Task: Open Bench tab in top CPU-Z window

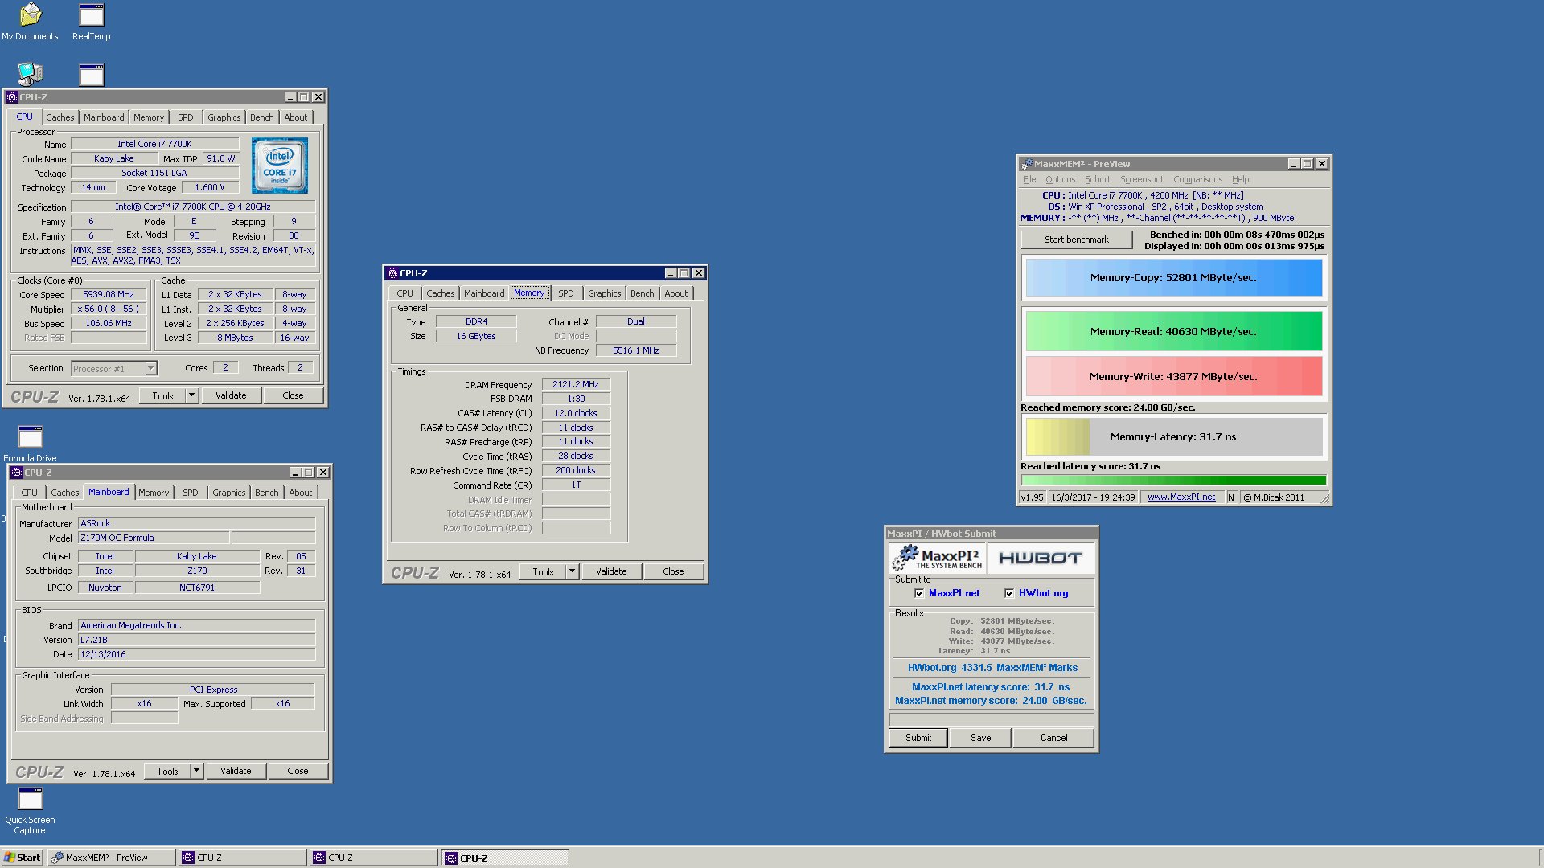Action: tap(261, 117)
